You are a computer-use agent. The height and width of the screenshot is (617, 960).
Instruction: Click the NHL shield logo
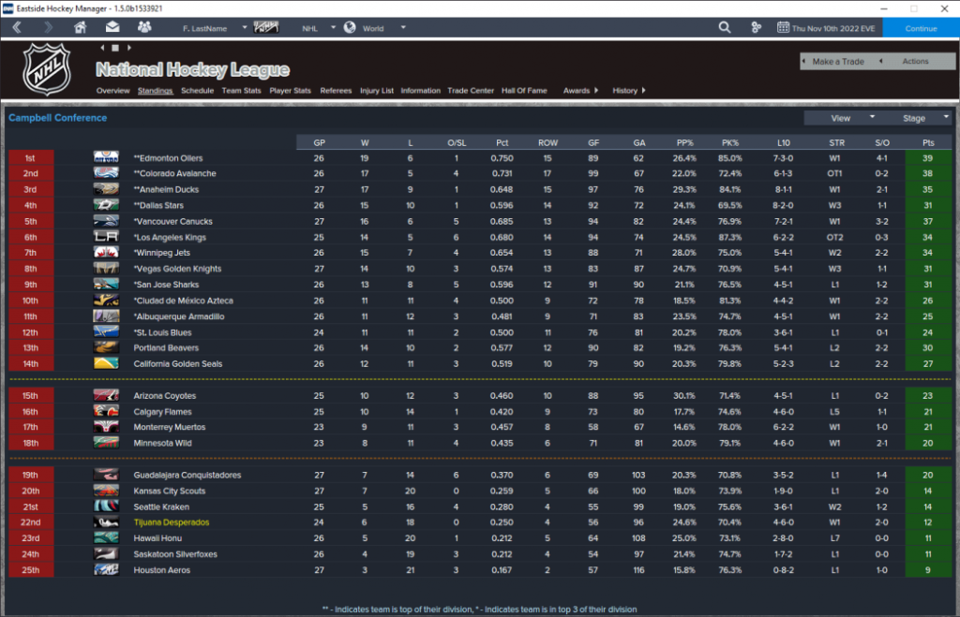pos(46,69)
